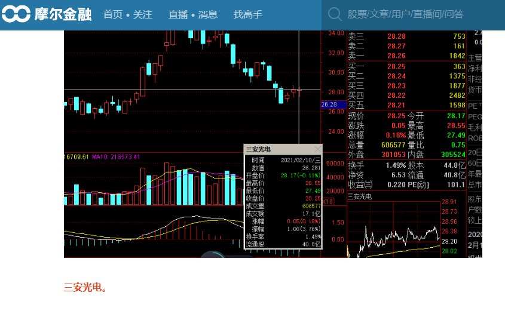Screen dimensions: 505x317
Task: Select the 卖一 volume 1842
Action: click(457, 56)
